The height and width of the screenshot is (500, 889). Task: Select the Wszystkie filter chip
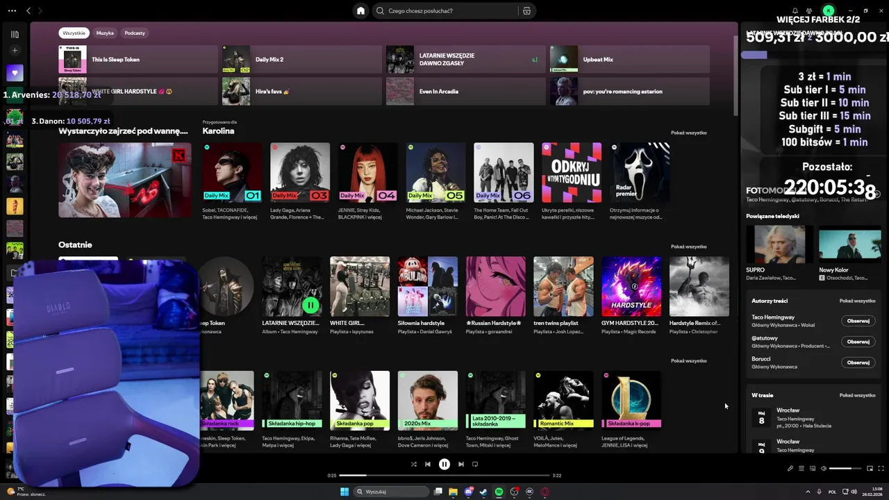(74, 33)
